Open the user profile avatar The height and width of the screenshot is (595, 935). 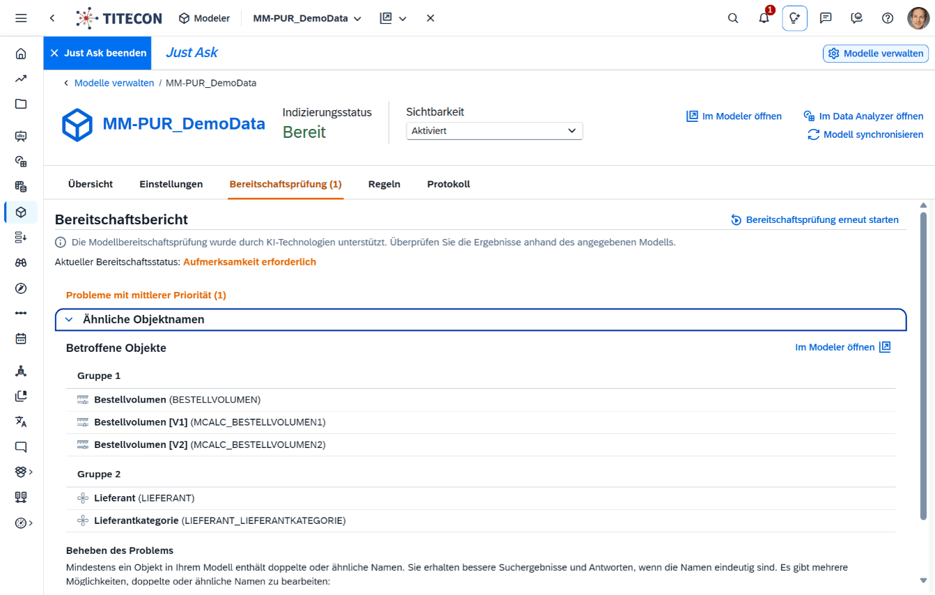(918, 18)
